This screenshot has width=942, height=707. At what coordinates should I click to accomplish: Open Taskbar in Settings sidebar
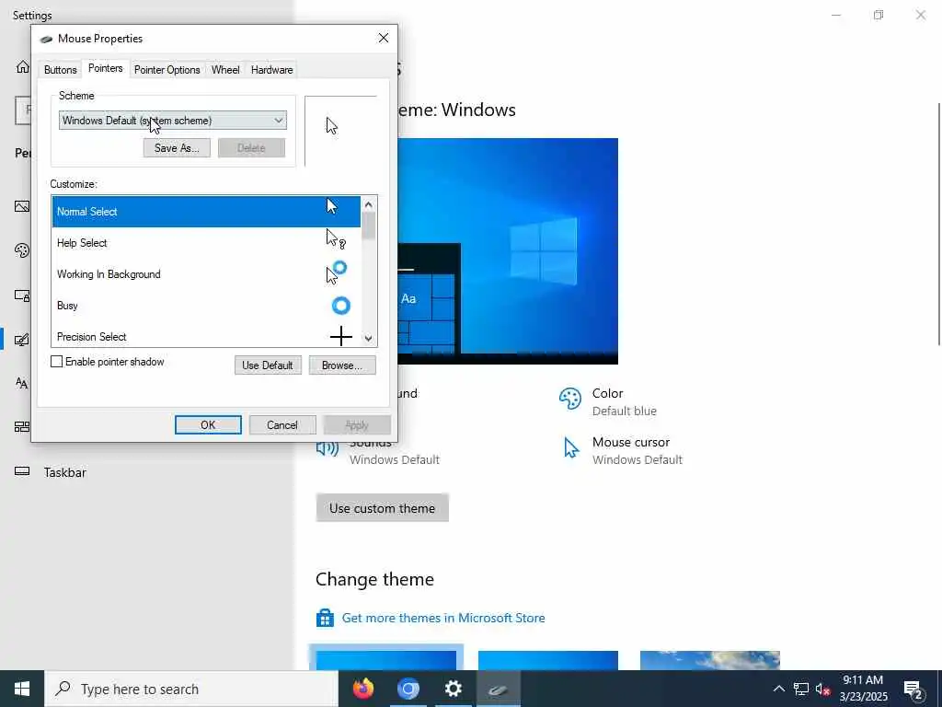[x=65, y=472]
